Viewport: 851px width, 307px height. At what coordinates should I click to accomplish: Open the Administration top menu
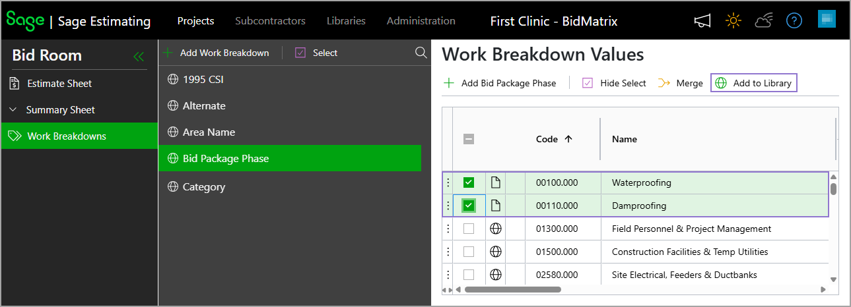tap(421, 21)
